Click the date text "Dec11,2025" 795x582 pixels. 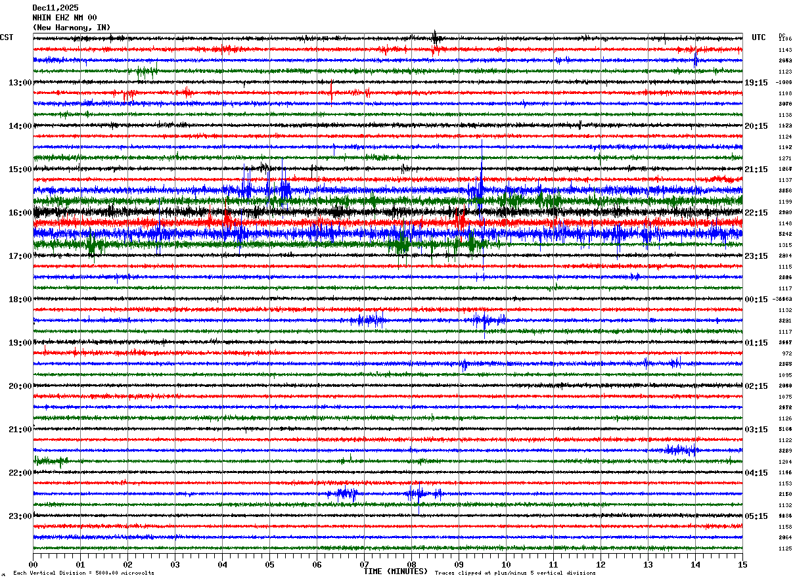click(55, 8)
